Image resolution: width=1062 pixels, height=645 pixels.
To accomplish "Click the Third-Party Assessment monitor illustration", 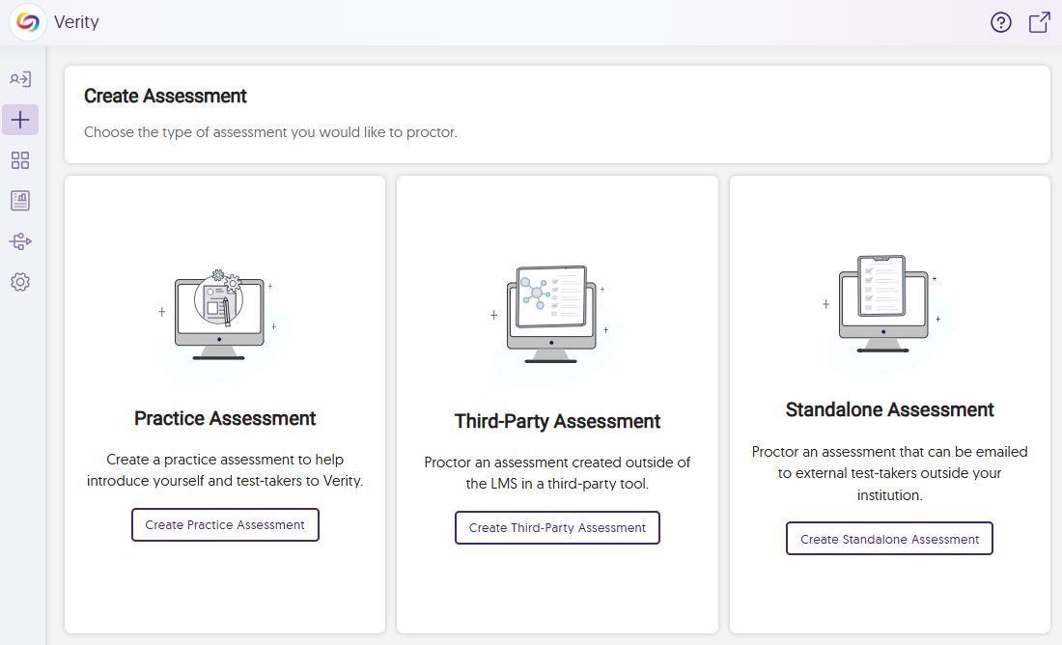I will [x=552, y=316].
